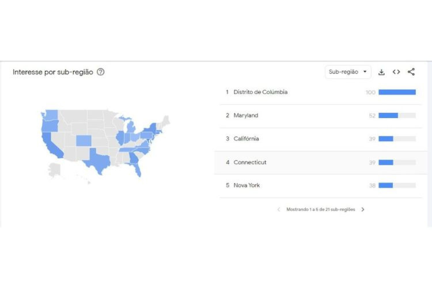432x288 pixels.
Task: Click the help question mark icon
Action: 101,72
